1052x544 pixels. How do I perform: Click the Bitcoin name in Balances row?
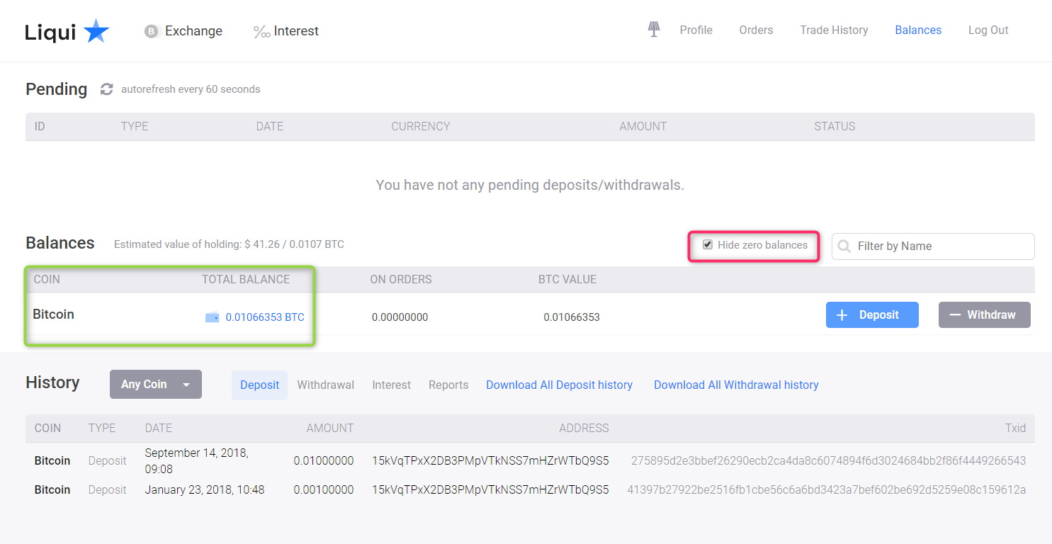tap(54, 314)
